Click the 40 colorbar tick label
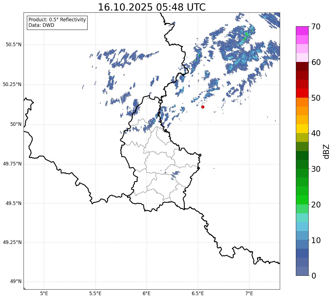Screen dimensions: 333x299 click(316, 133)
